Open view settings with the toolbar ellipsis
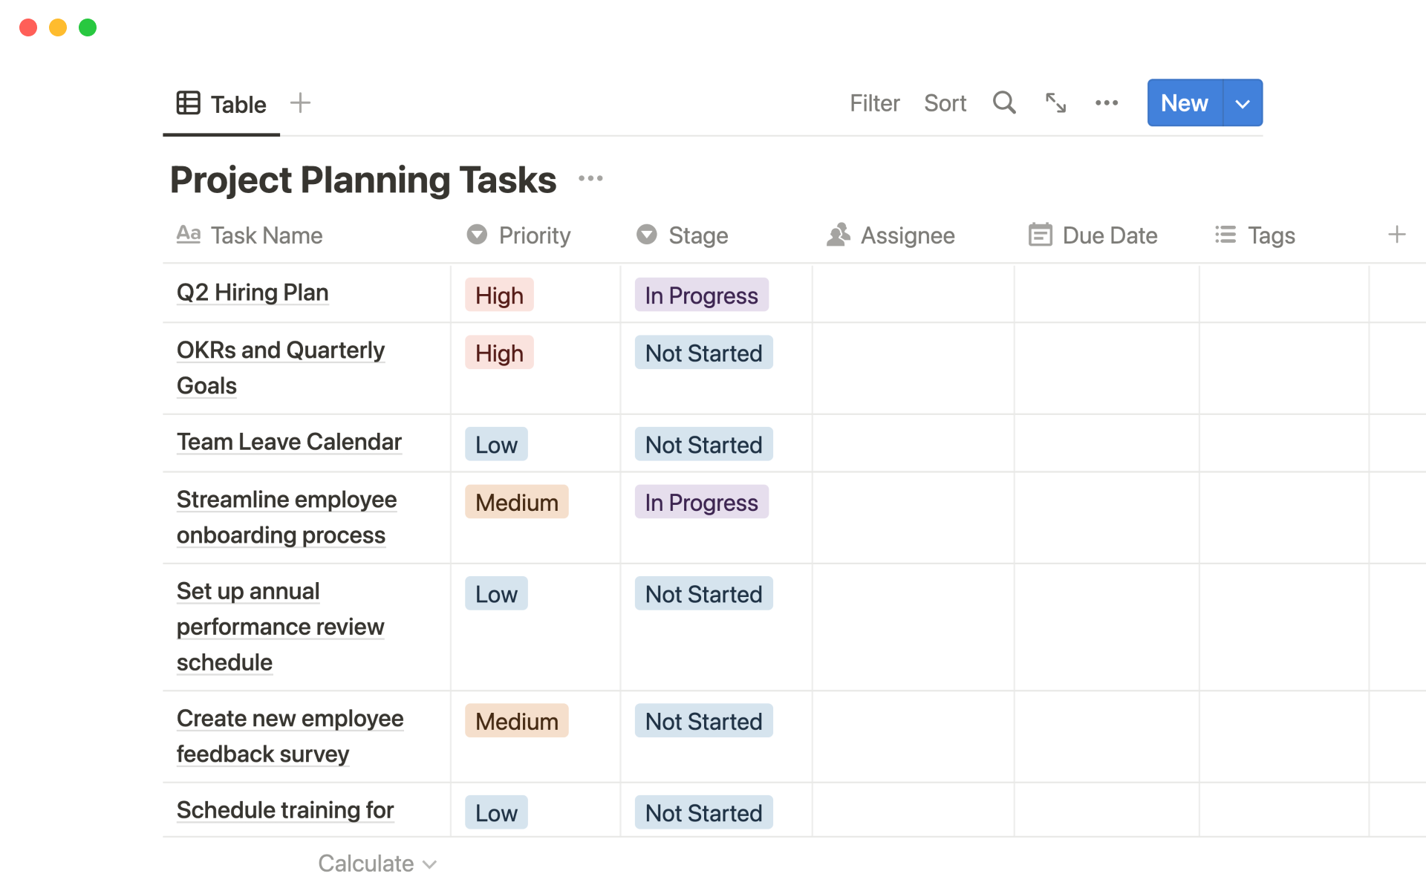1426x891 pixels. point(1107,103)
